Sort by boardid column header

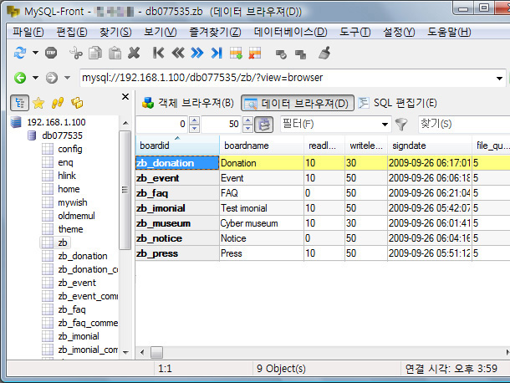click(x=177, y=146)
